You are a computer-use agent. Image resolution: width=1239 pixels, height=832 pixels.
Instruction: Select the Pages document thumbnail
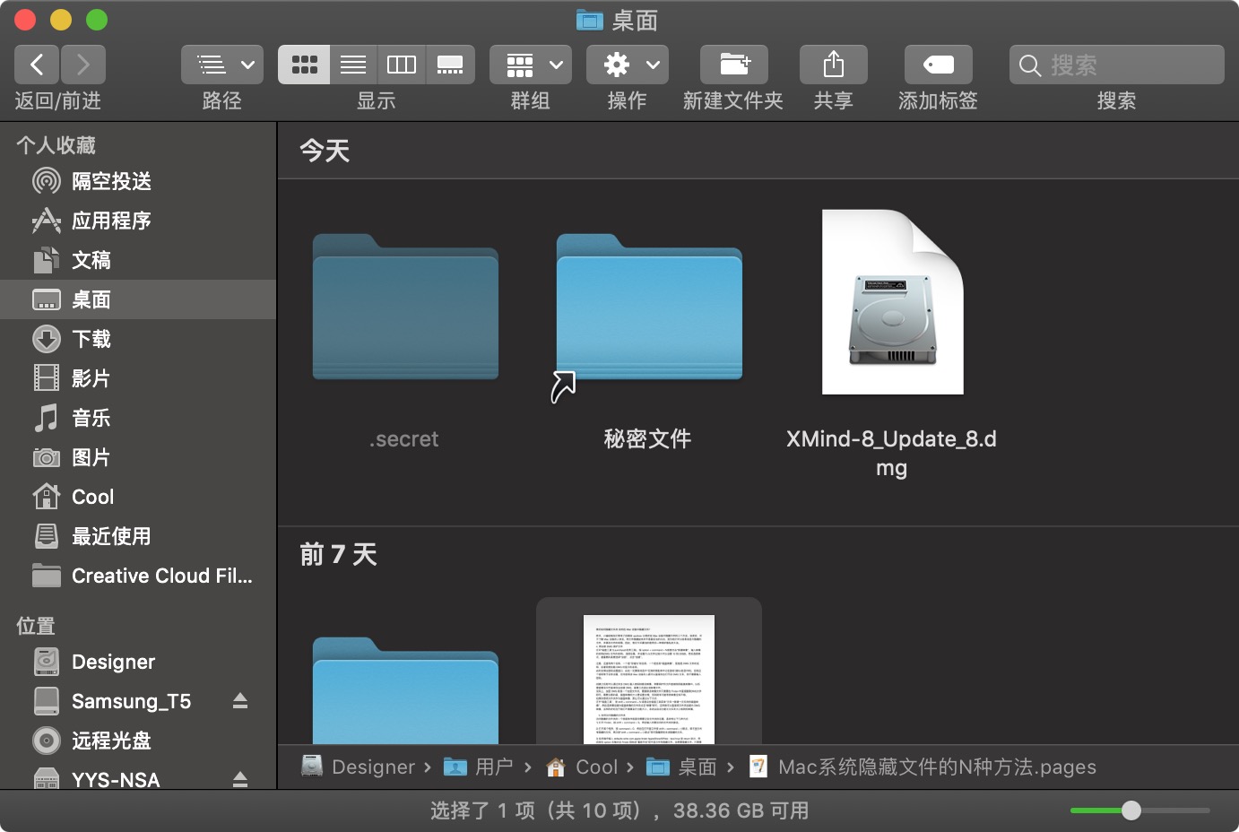coord(649,679)
